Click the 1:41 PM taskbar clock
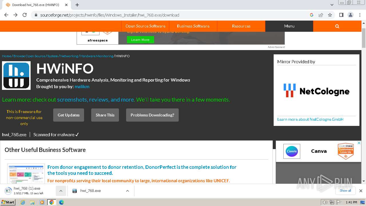 click(351, 202)
